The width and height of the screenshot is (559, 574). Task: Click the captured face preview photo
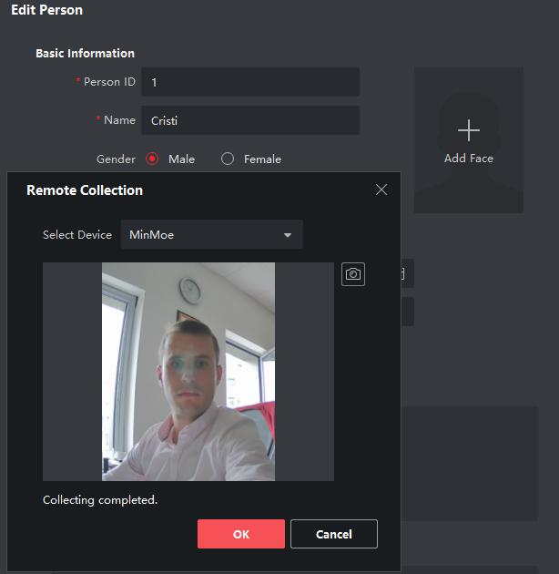pos(188,371)
